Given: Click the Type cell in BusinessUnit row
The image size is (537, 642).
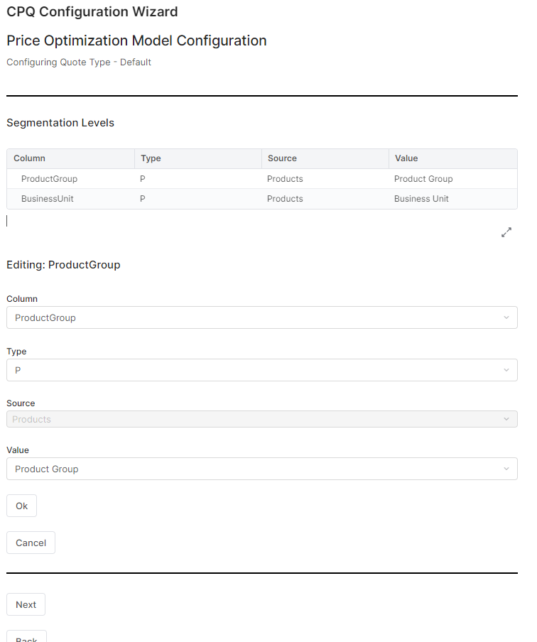Looking at the screenshot, I should pos(143,199).
